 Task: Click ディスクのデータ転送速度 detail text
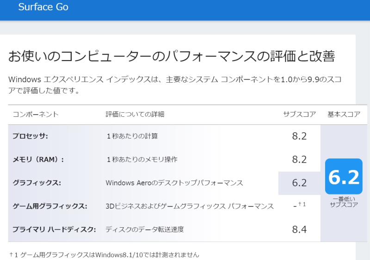[x=144, y=230]
